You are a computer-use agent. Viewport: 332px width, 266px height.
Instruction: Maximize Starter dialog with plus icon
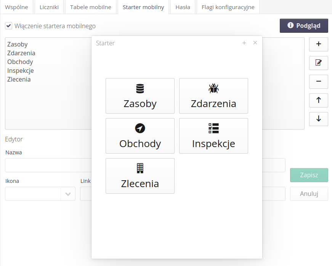244,43
